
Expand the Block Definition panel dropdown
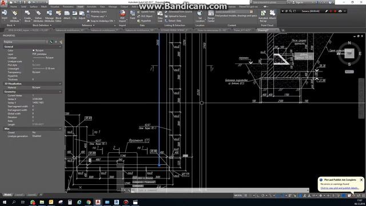[42, 25]
